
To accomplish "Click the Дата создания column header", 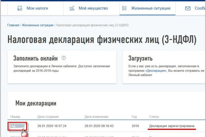I will point(49,117).
